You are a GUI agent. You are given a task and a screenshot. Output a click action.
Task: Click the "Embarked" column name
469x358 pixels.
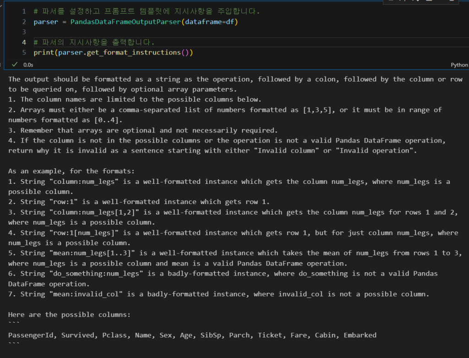(360, 335)
